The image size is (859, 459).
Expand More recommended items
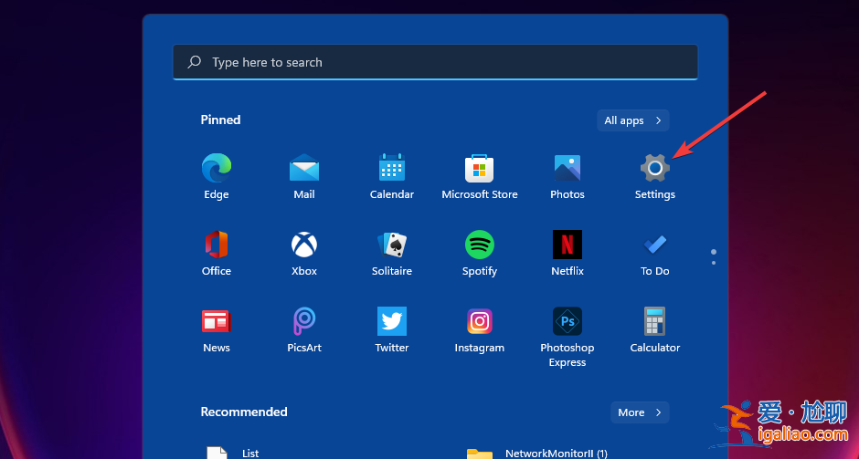point(640,412)
